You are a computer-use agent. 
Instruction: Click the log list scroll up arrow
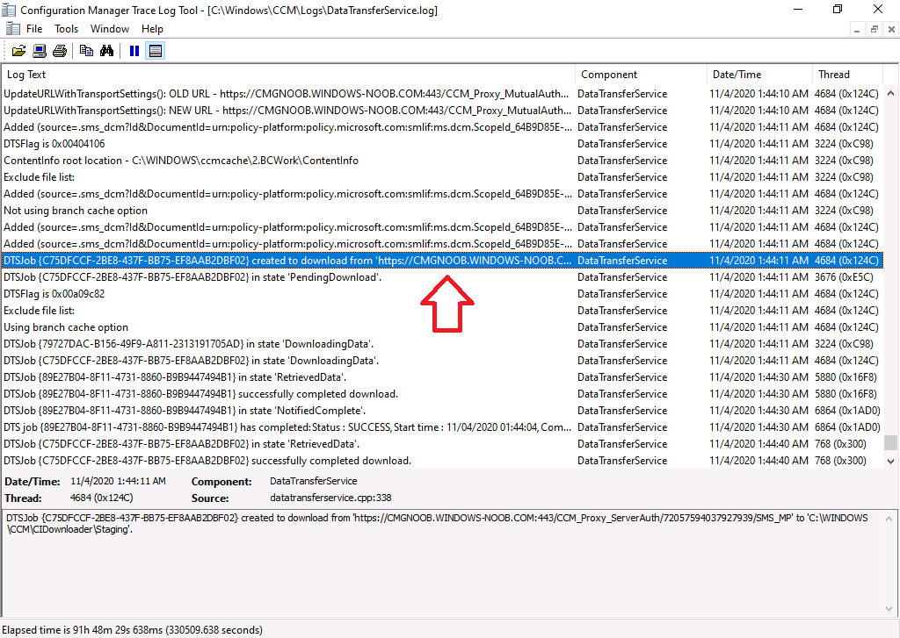[x=891, y=93]
